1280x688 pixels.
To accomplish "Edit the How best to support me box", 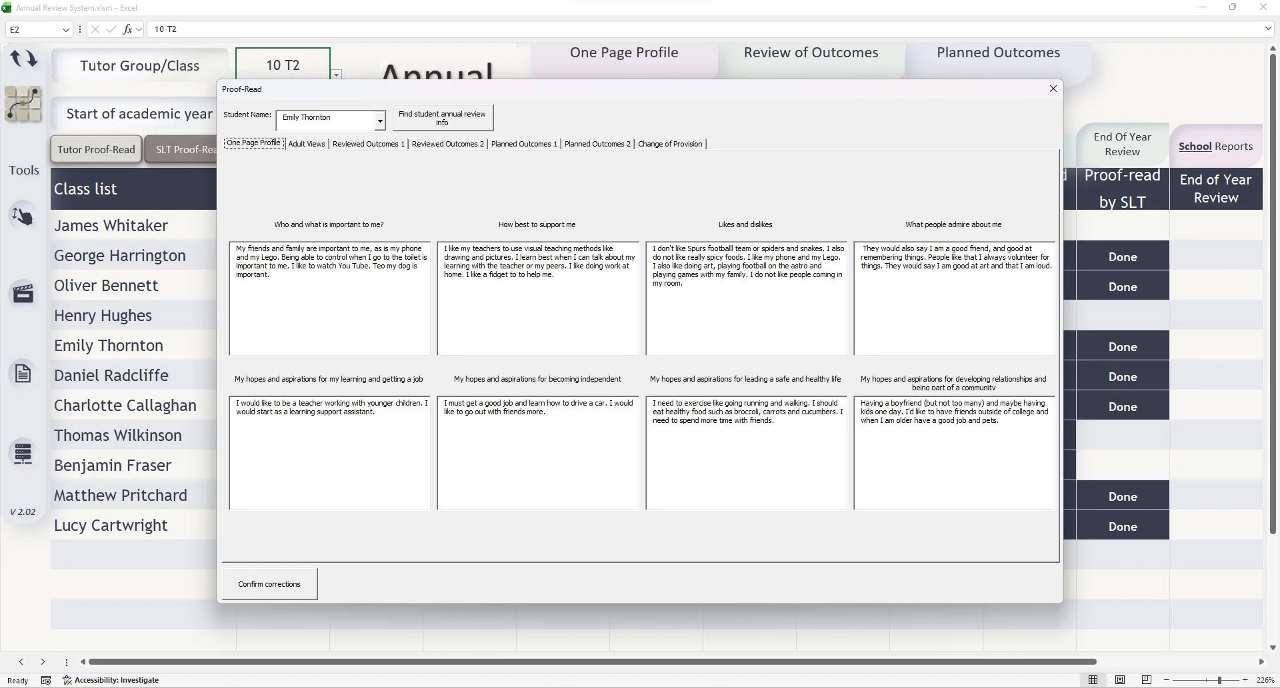I will (537, 298).
